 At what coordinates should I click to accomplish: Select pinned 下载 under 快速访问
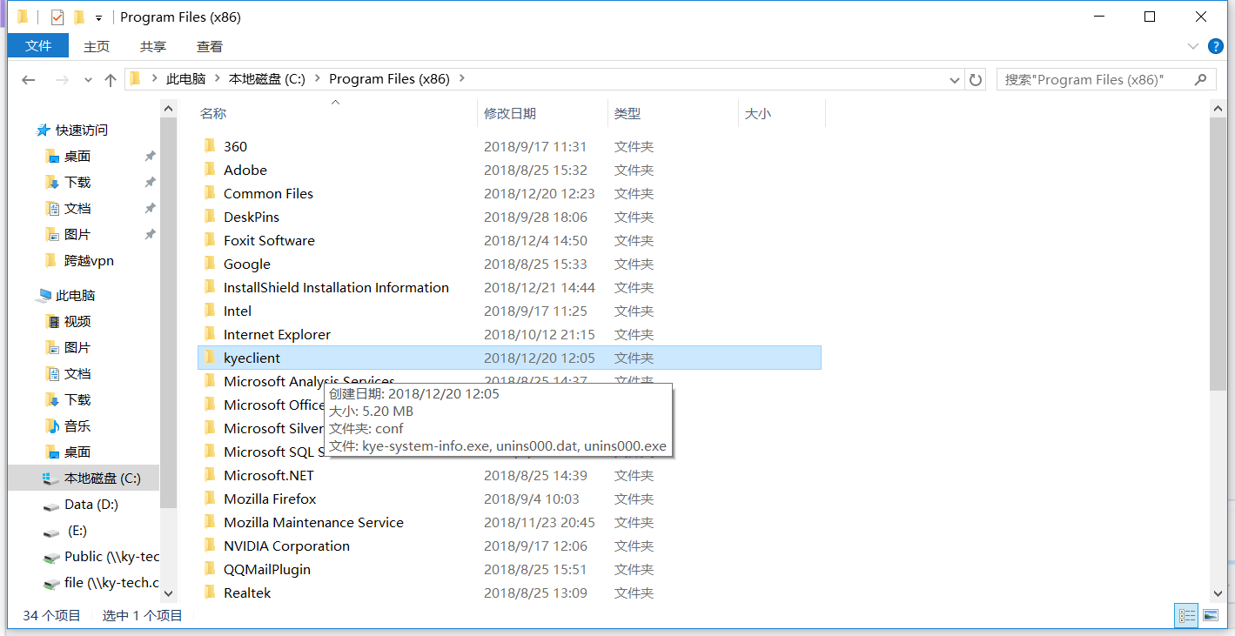click(x=77, y=183)
